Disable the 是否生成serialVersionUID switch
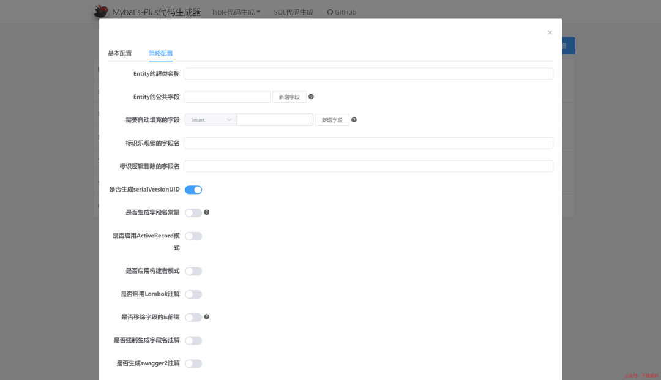Screen dimensions: 661x380 click(193, 189)
